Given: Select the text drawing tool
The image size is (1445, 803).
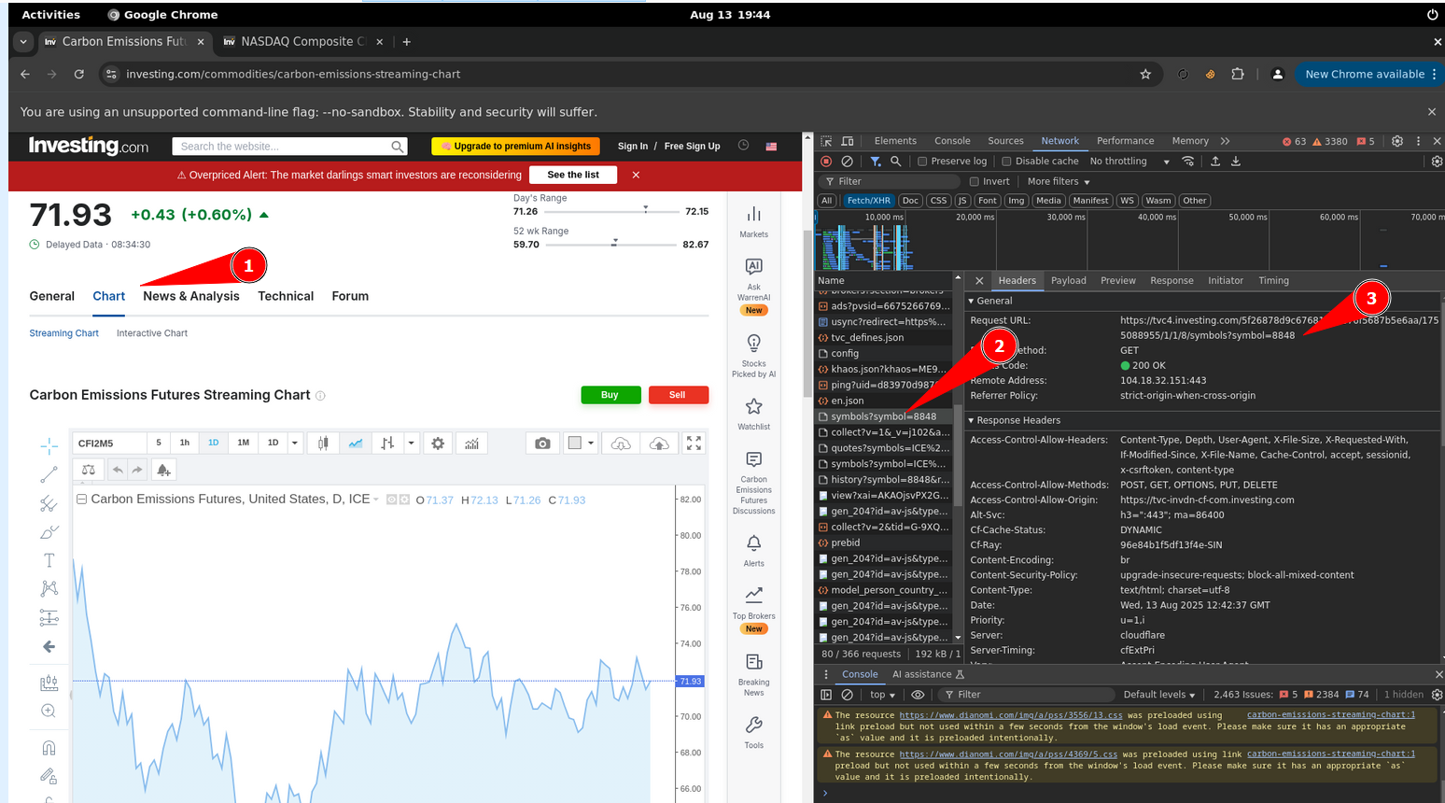Looking at the screenshot, I should click(x=49, y=560).
